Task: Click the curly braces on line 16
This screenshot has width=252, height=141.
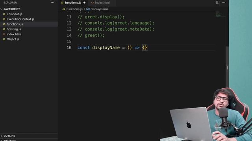Action: 145,48
